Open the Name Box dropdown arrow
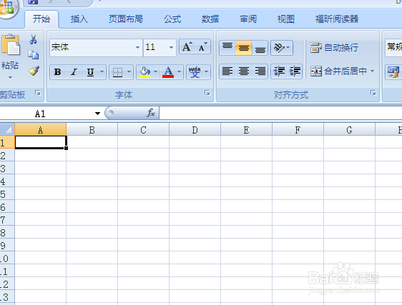Image resolution: width=402 pixels, height=305 pixels. (97, 113)
